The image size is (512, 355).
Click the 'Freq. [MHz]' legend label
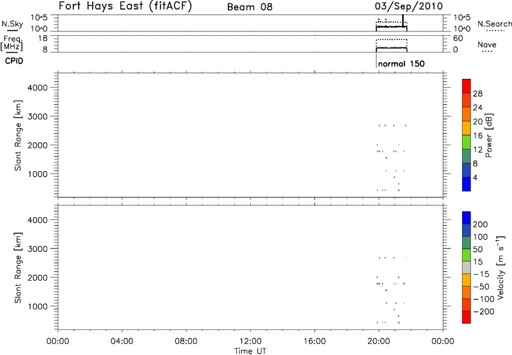12,43
